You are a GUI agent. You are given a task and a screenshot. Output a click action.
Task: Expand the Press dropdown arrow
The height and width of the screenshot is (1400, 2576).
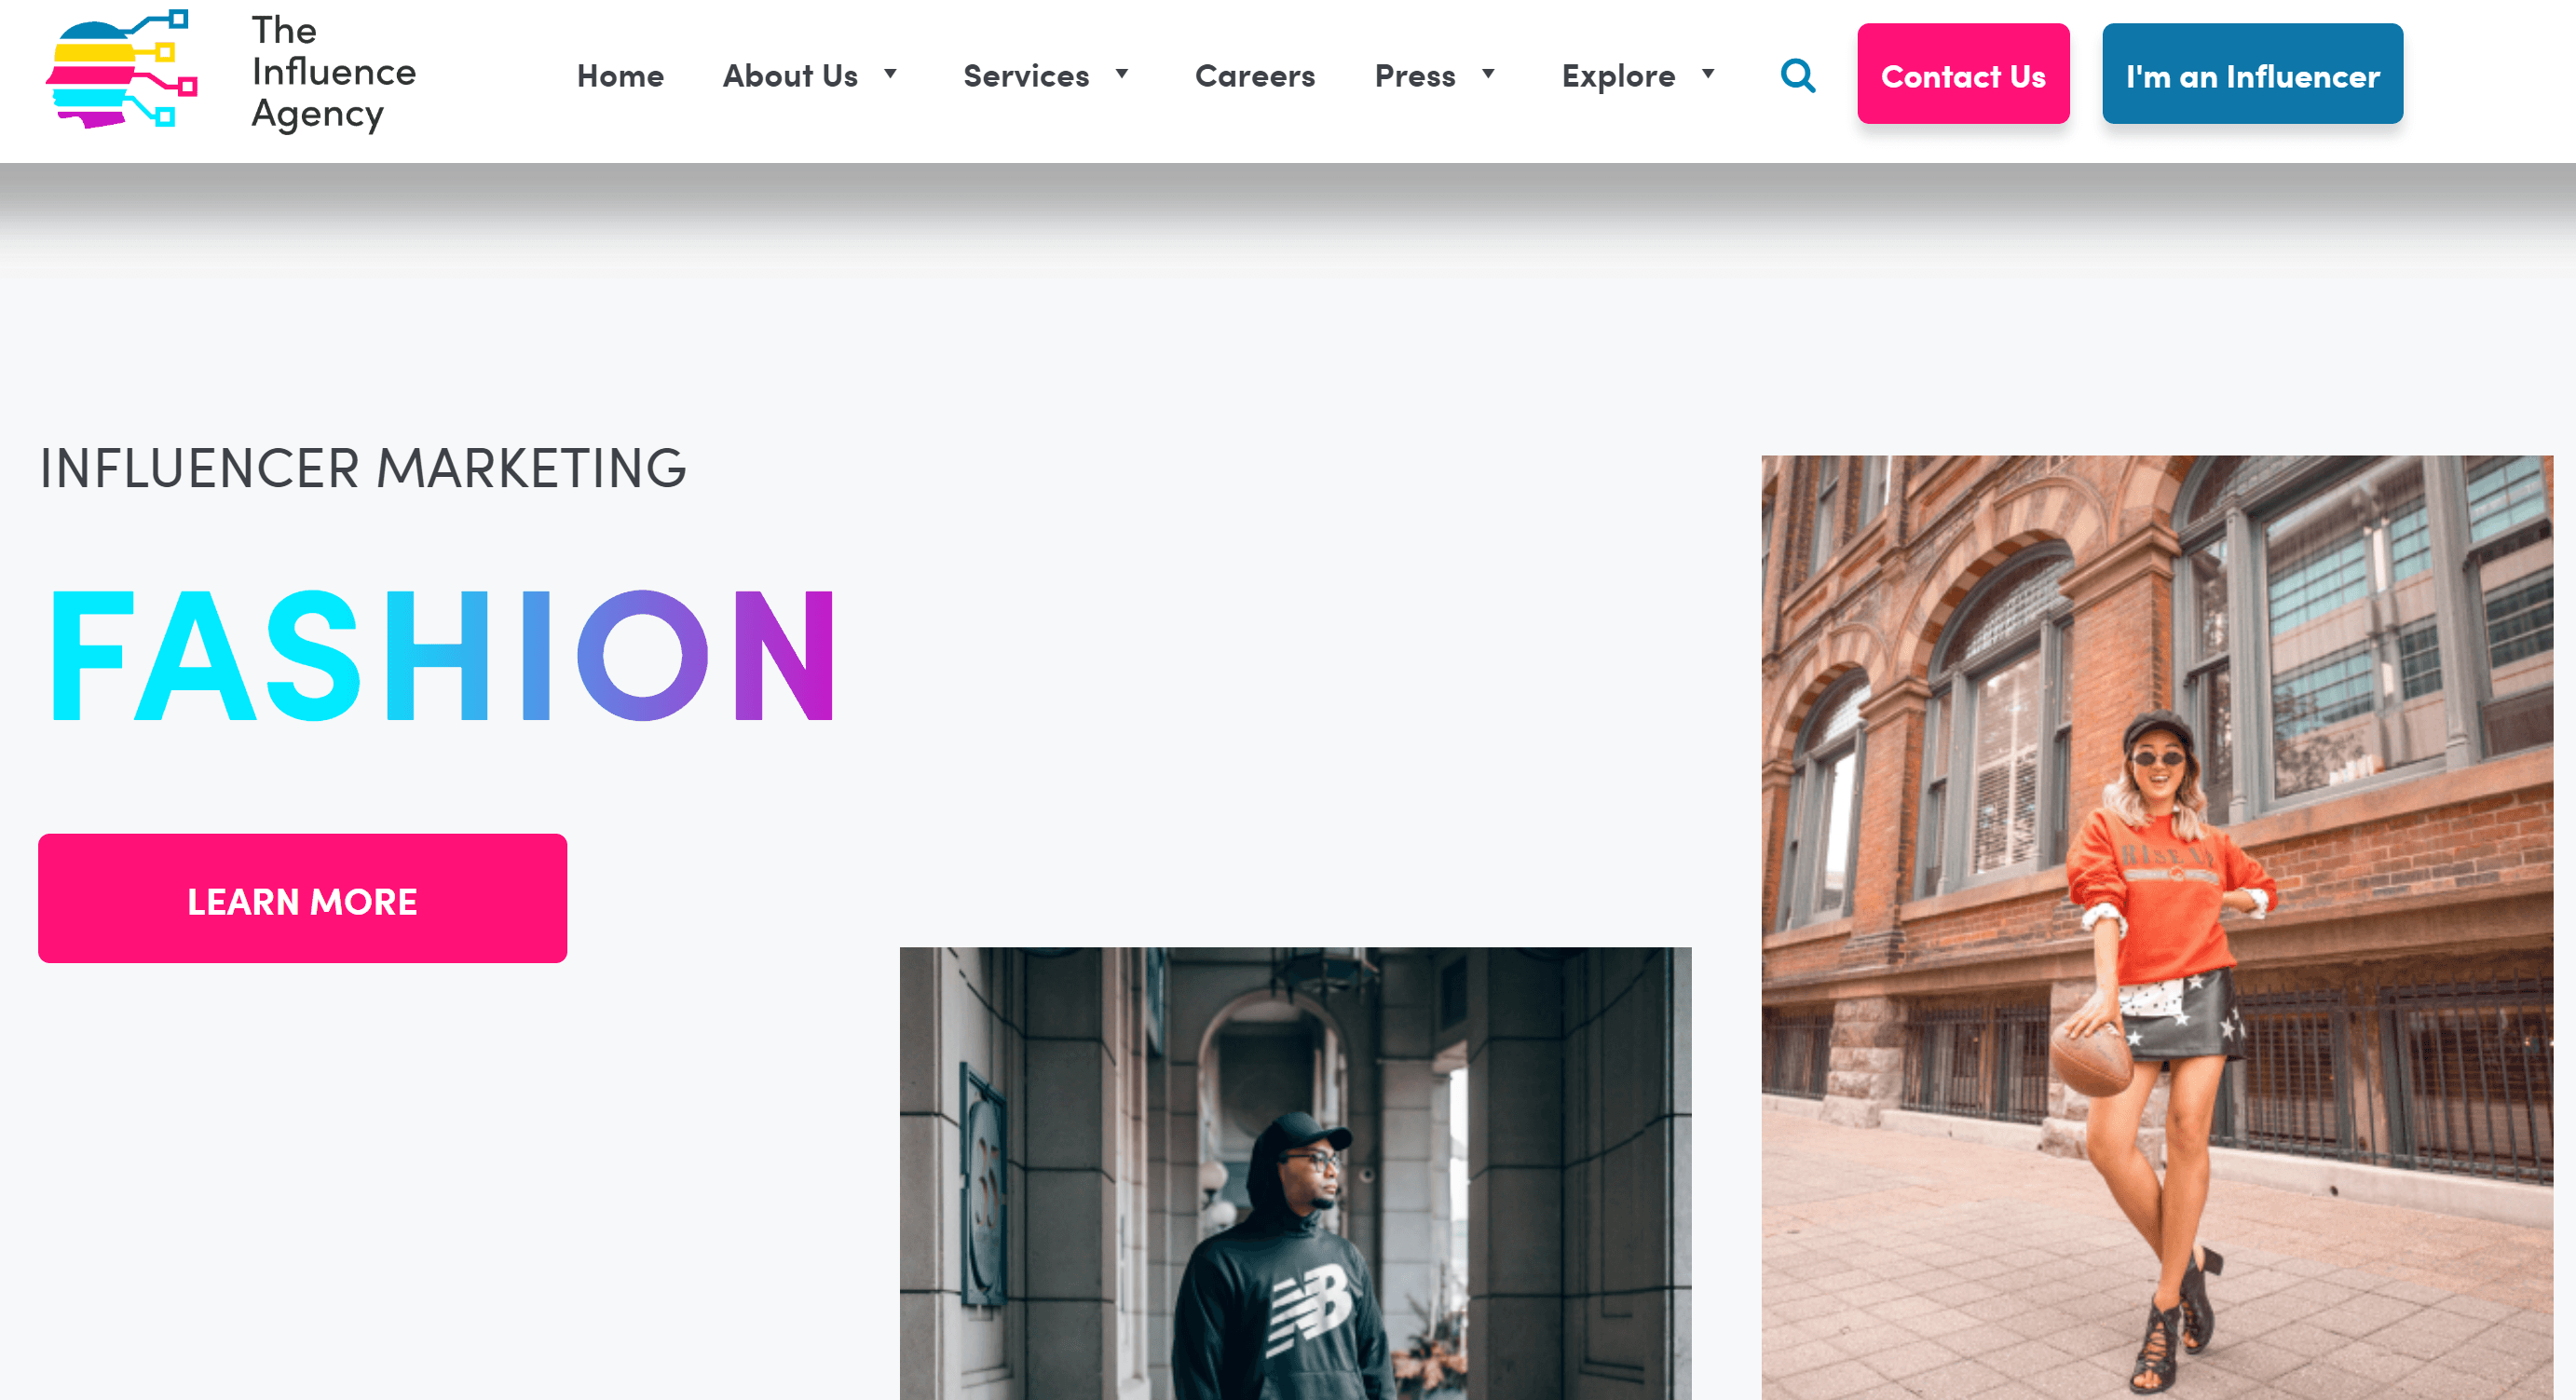tap(1488, 74)
